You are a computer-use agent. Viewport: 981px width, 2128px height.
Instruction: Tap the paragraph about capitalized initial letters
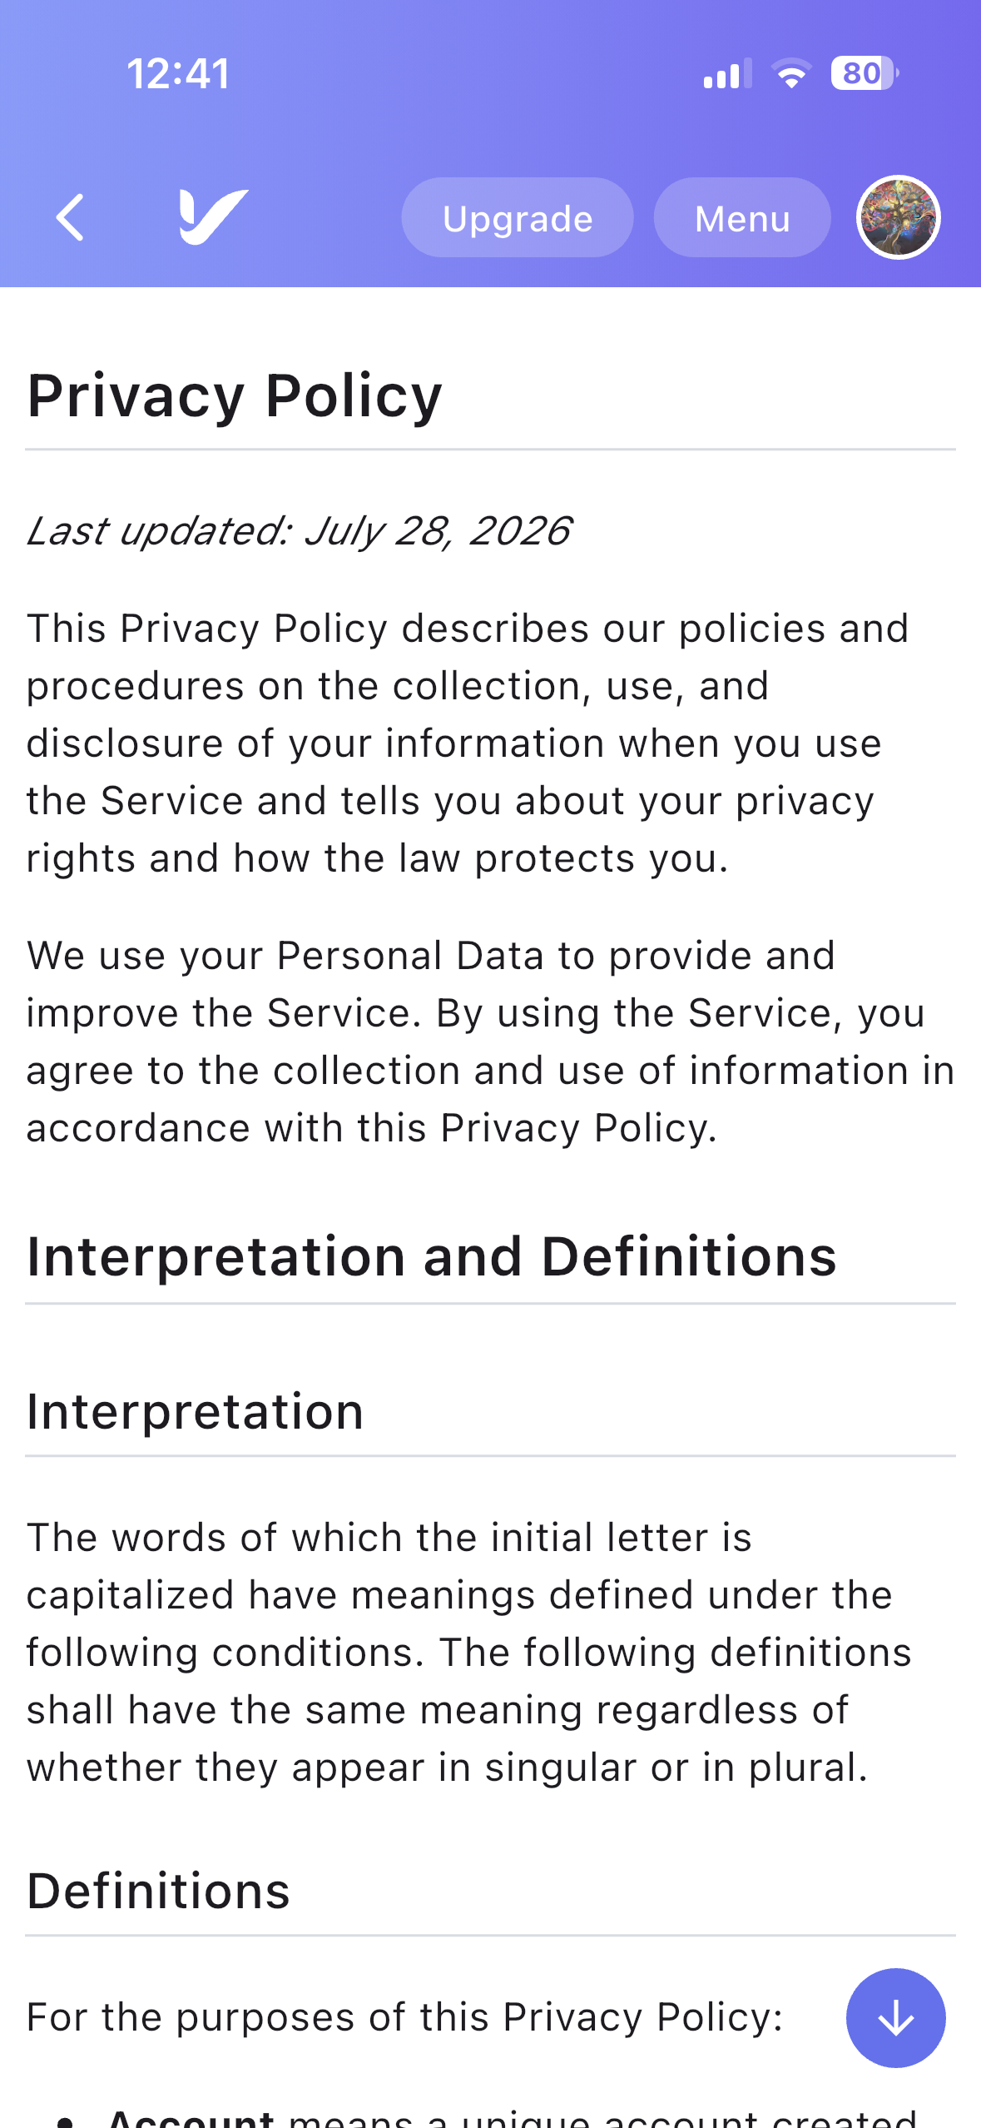pyautogui.click(x=469, y=1652)
